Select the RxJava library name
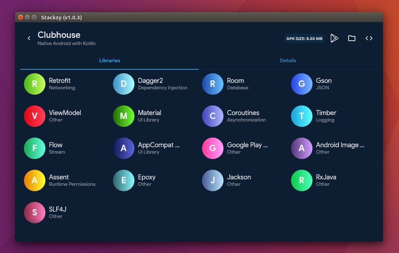Image resolution: width=399 pixels, height=253 pixels. click(x=326, y=177)
